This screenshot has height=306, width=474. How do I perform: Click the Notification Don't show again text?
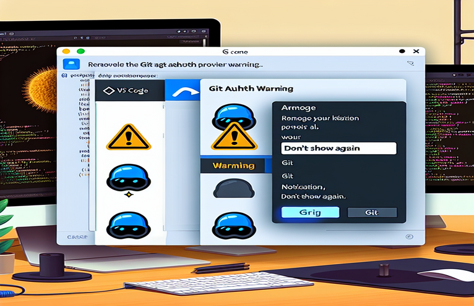point(313,190)
